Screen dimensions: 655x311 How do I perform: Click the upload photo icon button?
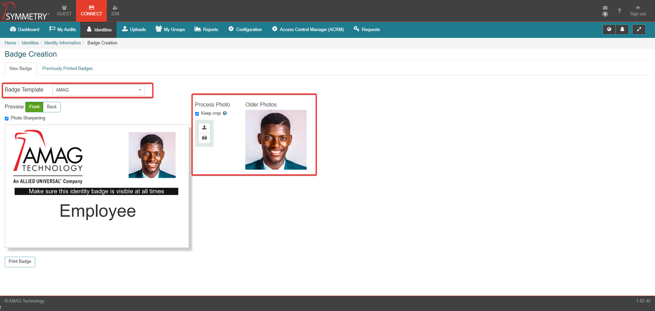pos(204,128)
